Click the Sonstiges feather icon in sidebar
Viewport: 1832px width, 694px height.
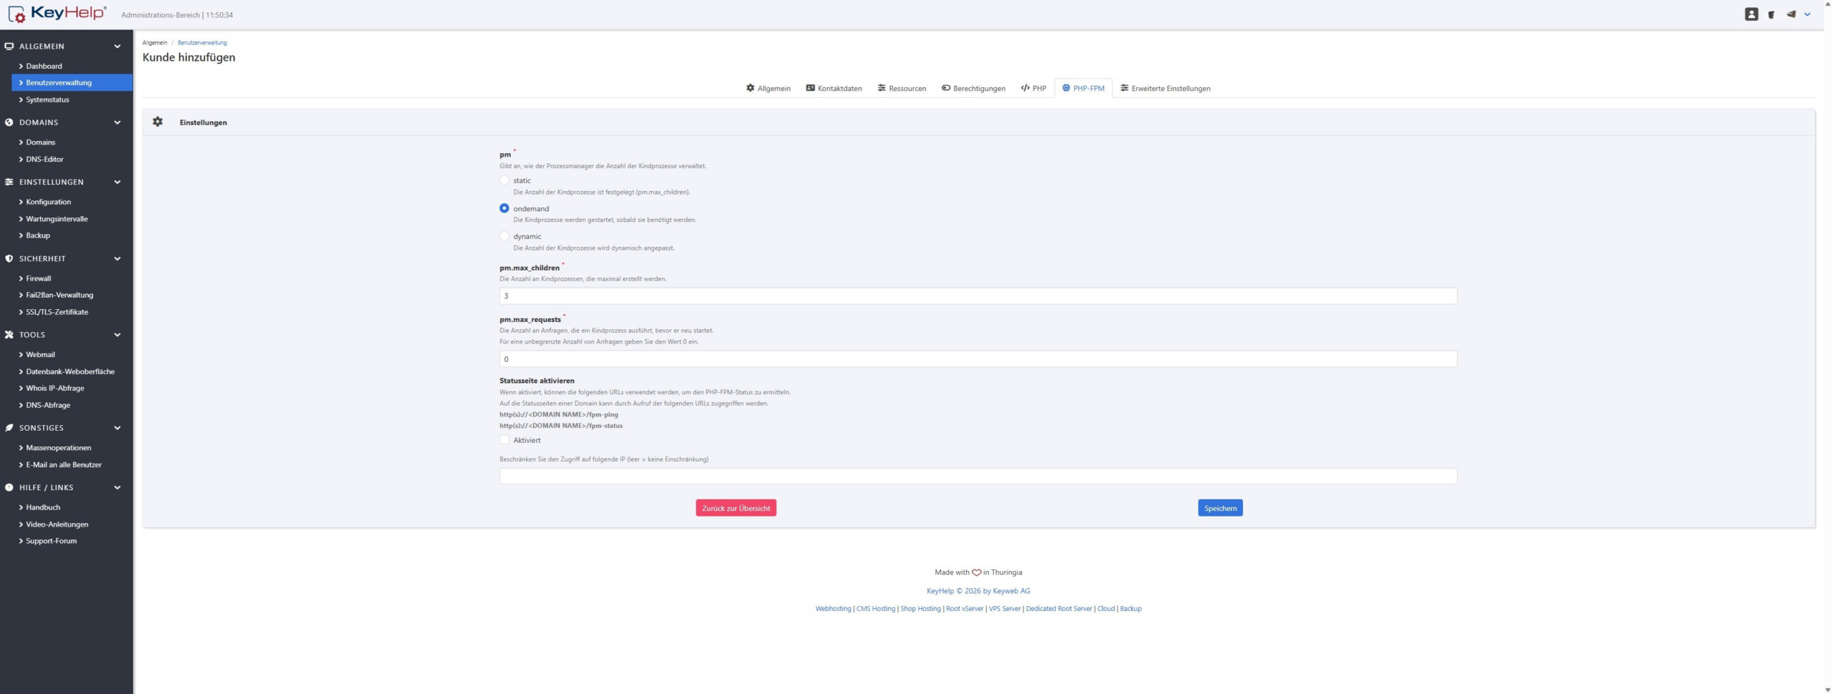click(9, 428)
